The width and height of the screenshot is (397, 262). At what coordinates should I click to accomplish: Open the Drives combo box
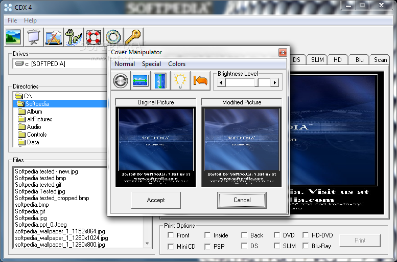tap(60, 63)
